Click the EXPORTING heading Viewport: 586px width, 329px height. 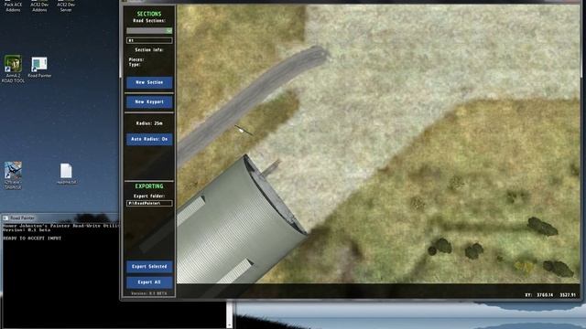click(x=149, y=186)
